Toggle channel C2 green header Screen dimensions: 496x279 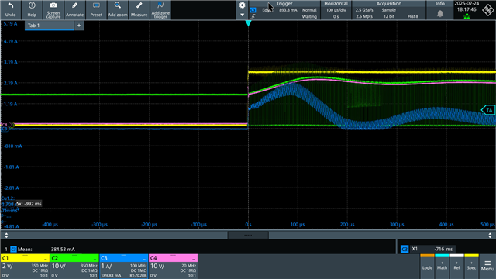74,258
